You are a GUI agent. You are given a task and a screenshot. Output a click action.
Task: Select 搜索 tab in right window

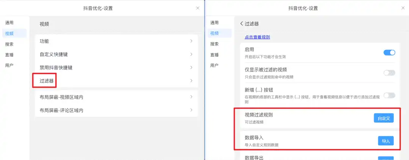214,44
